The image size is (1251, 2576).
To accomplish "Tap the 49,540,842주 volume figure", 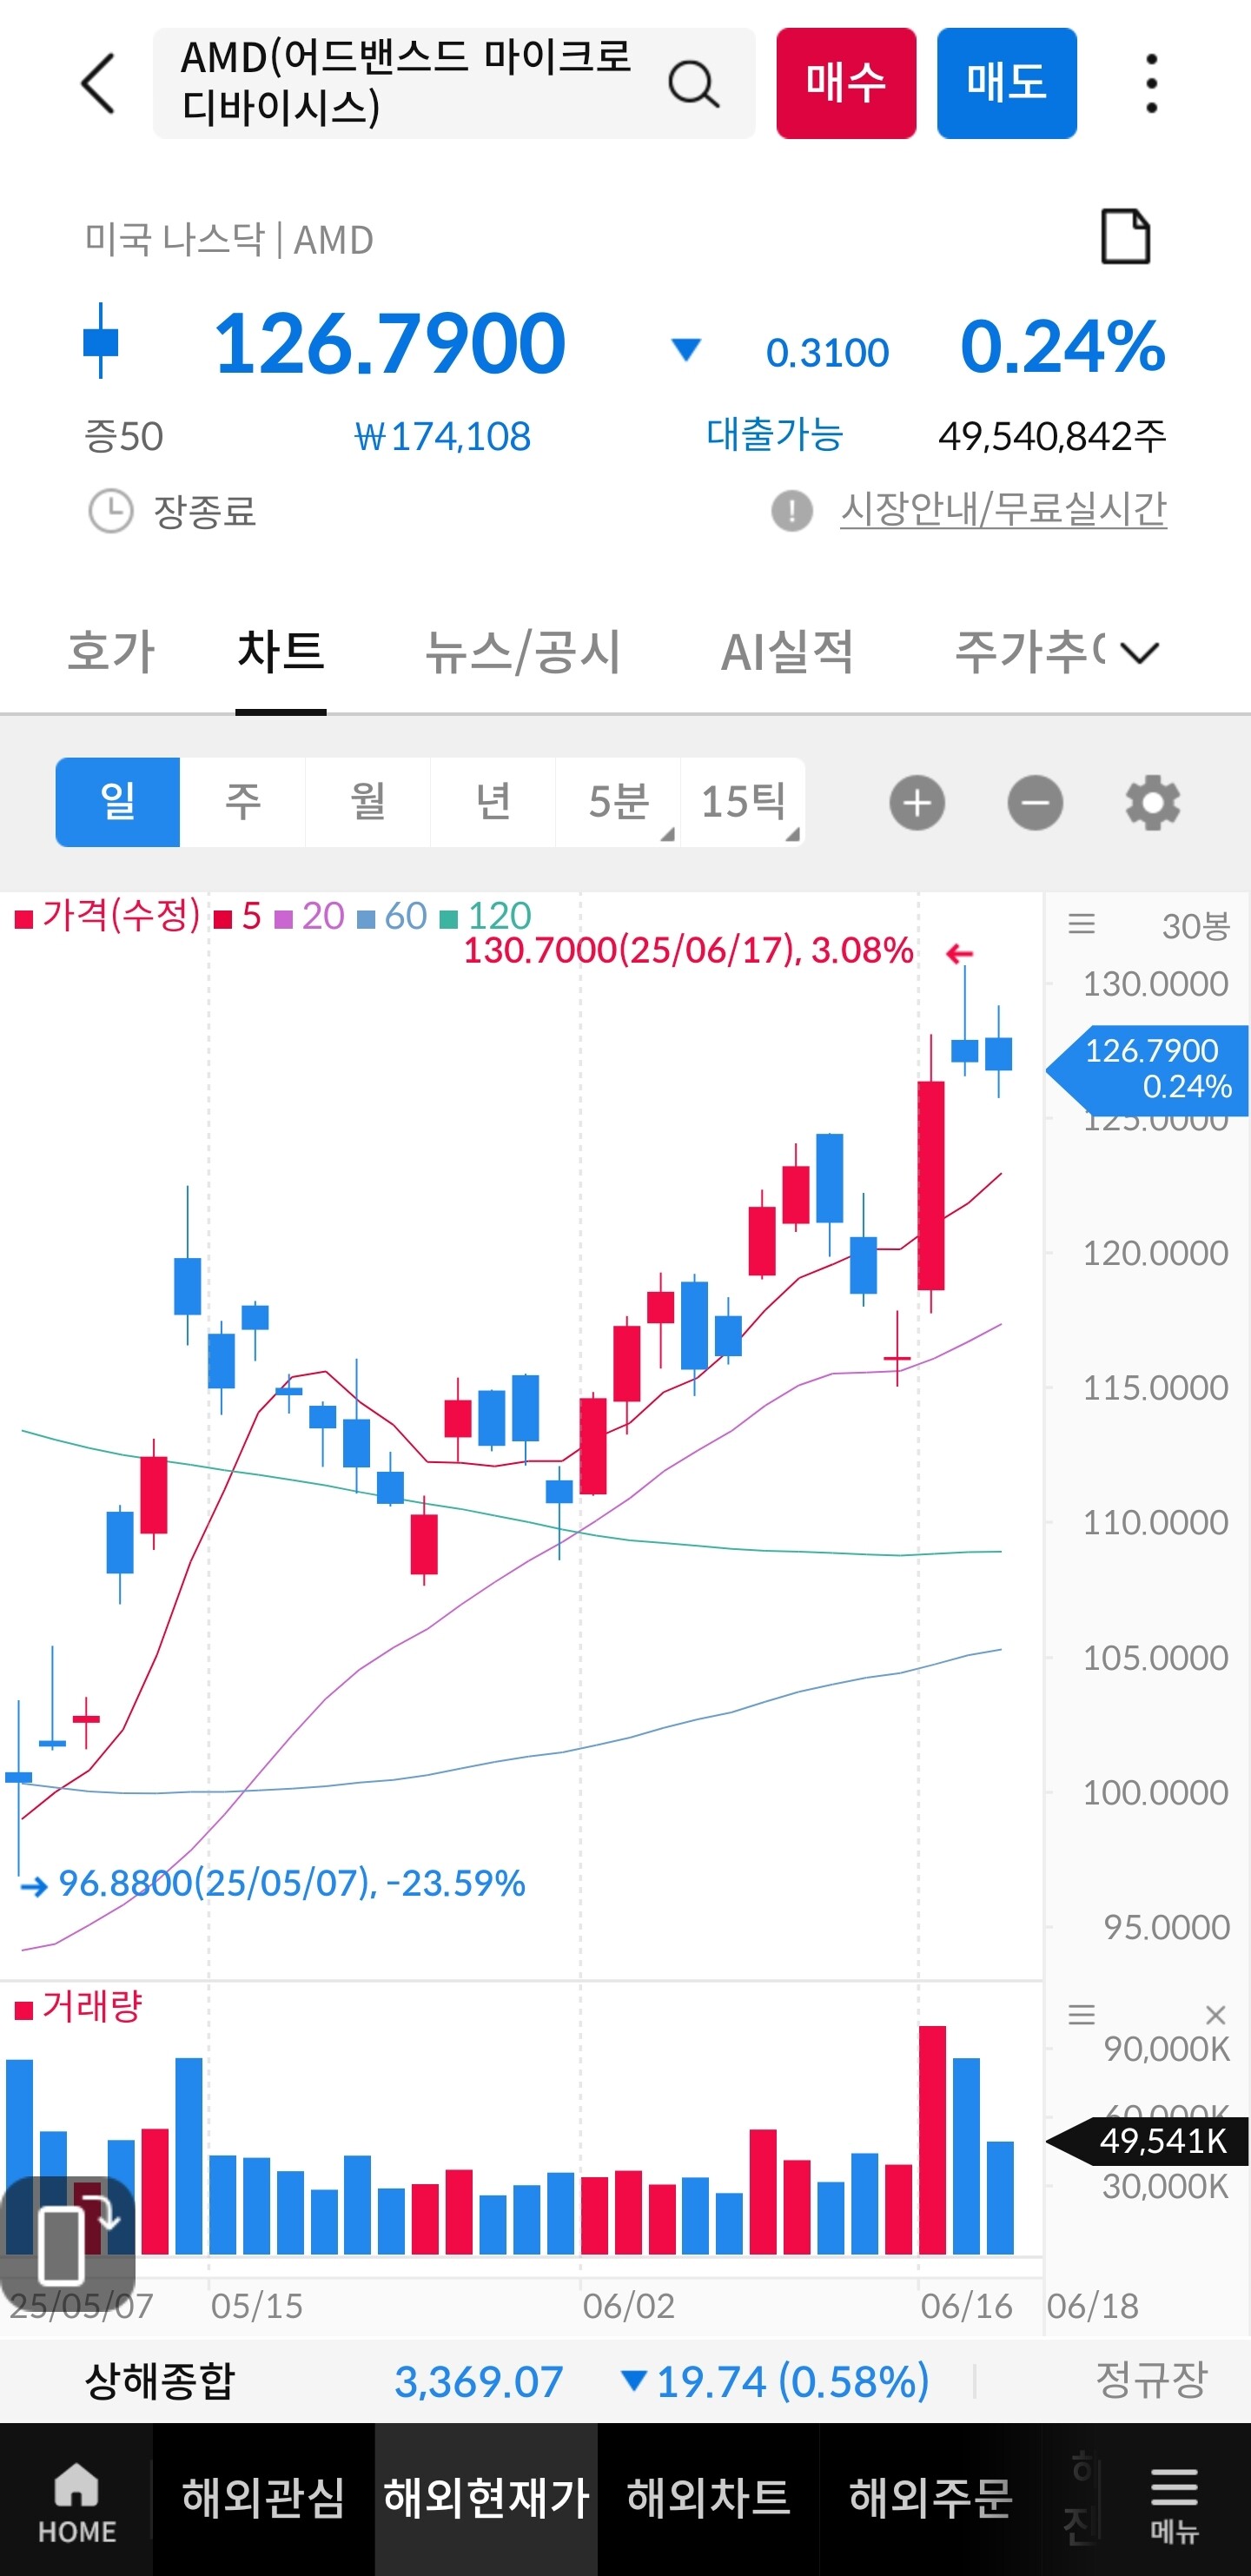I will pos(1052,436).
